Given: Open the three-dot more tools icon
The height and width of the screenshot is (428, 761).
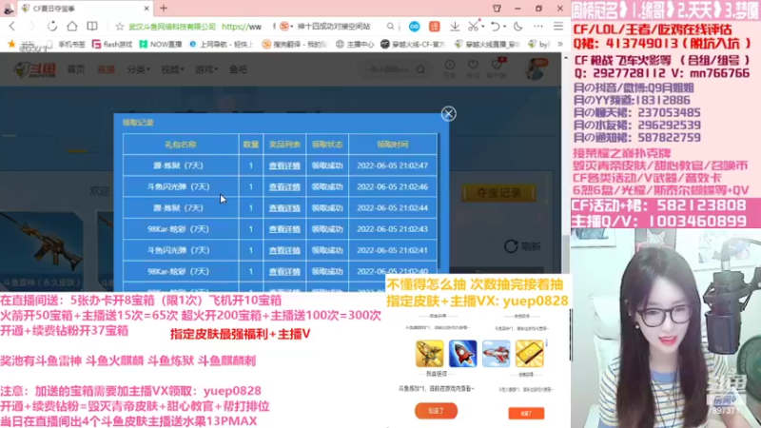Looking at the screenshot, I should coord(538,27).
